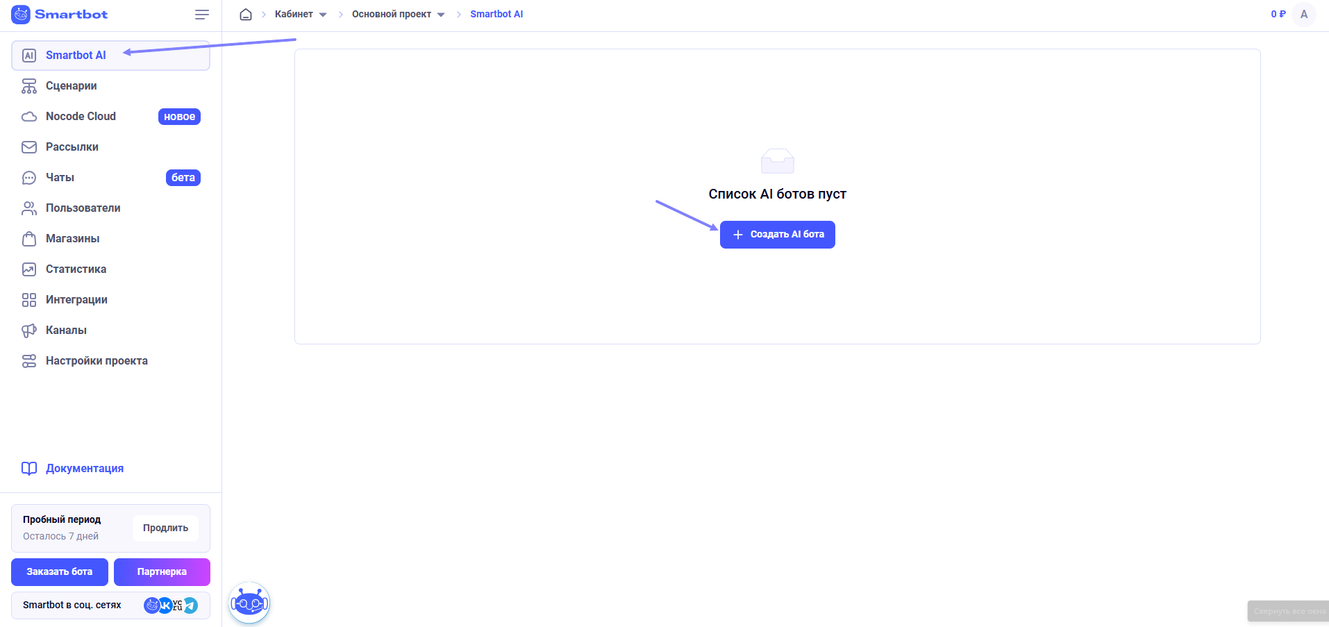Click the account balance 0 ₽
Image resolution: width=1329 pixels, height=627 pixels.
click(1278, 15)
